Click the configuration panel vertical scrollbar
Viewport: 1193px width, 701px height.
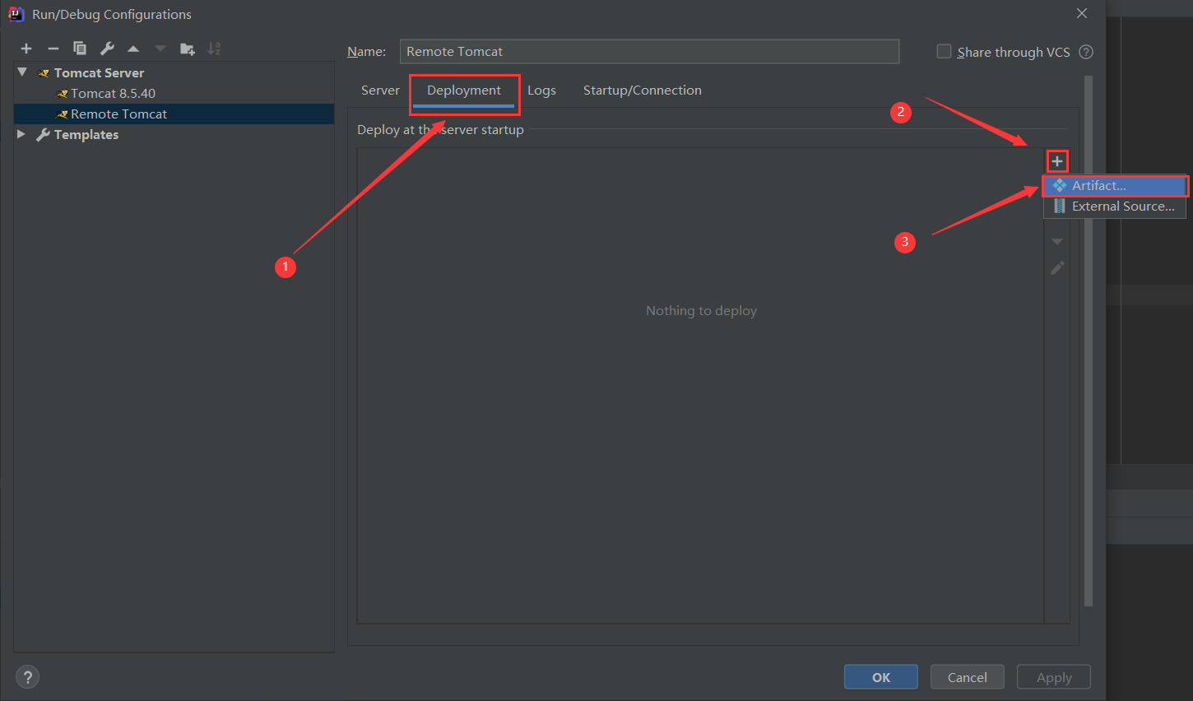(x=1089, y=341)
